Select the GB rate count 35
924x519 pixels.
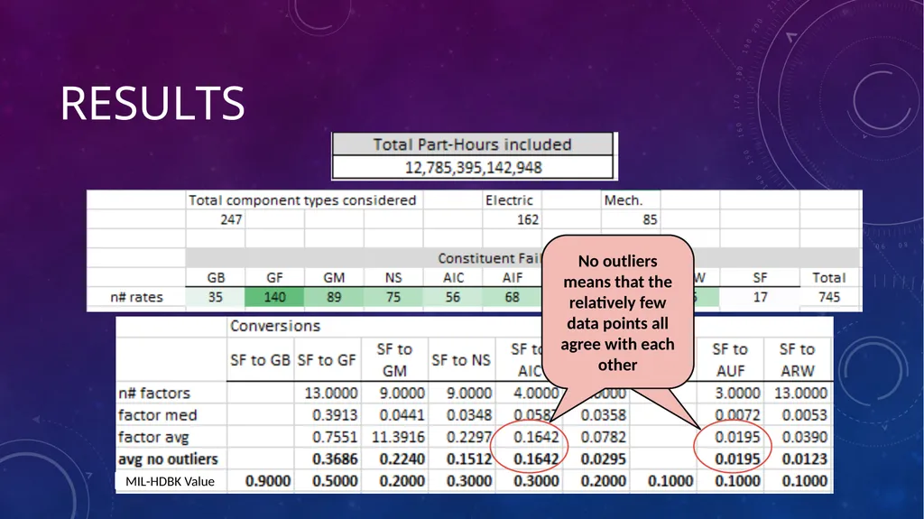tap(215, 297)
